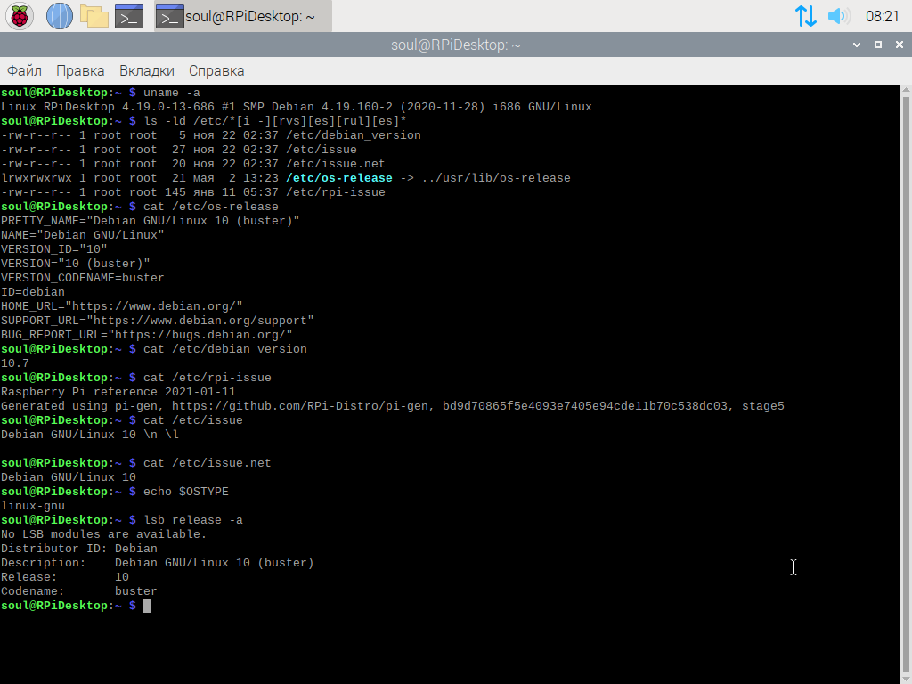Click the cat /etc/rpi-issue command

207,378
